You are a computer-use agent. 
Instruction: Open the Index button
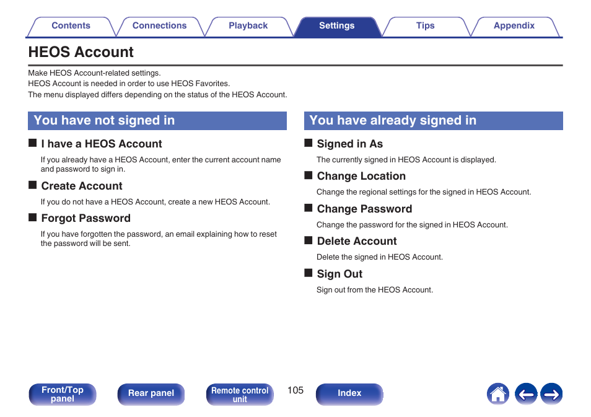[x=349, y=394]
